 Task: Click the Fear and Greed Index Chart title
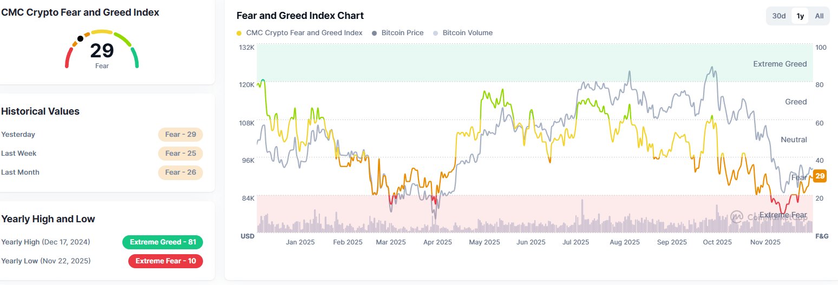[300, 16]
